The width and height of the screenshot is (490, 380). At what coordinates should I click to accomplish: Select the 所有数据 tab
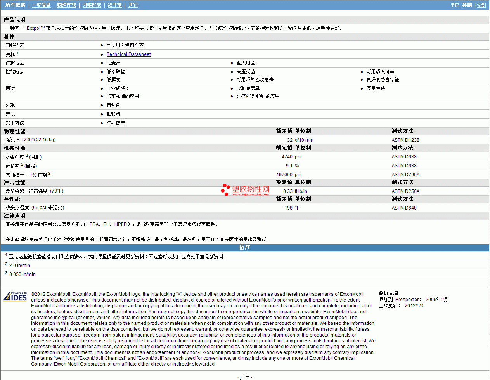click(x=15, y=5)
